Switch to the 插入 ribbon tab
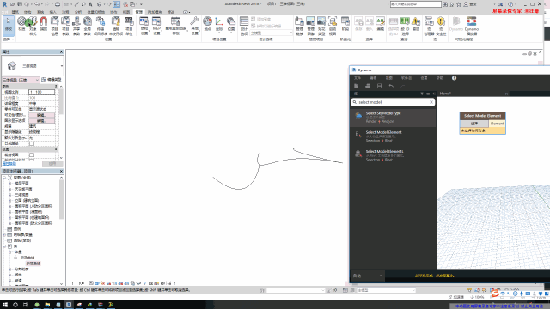Viewport: 550px width, 309px height. [x=53, y=12]
